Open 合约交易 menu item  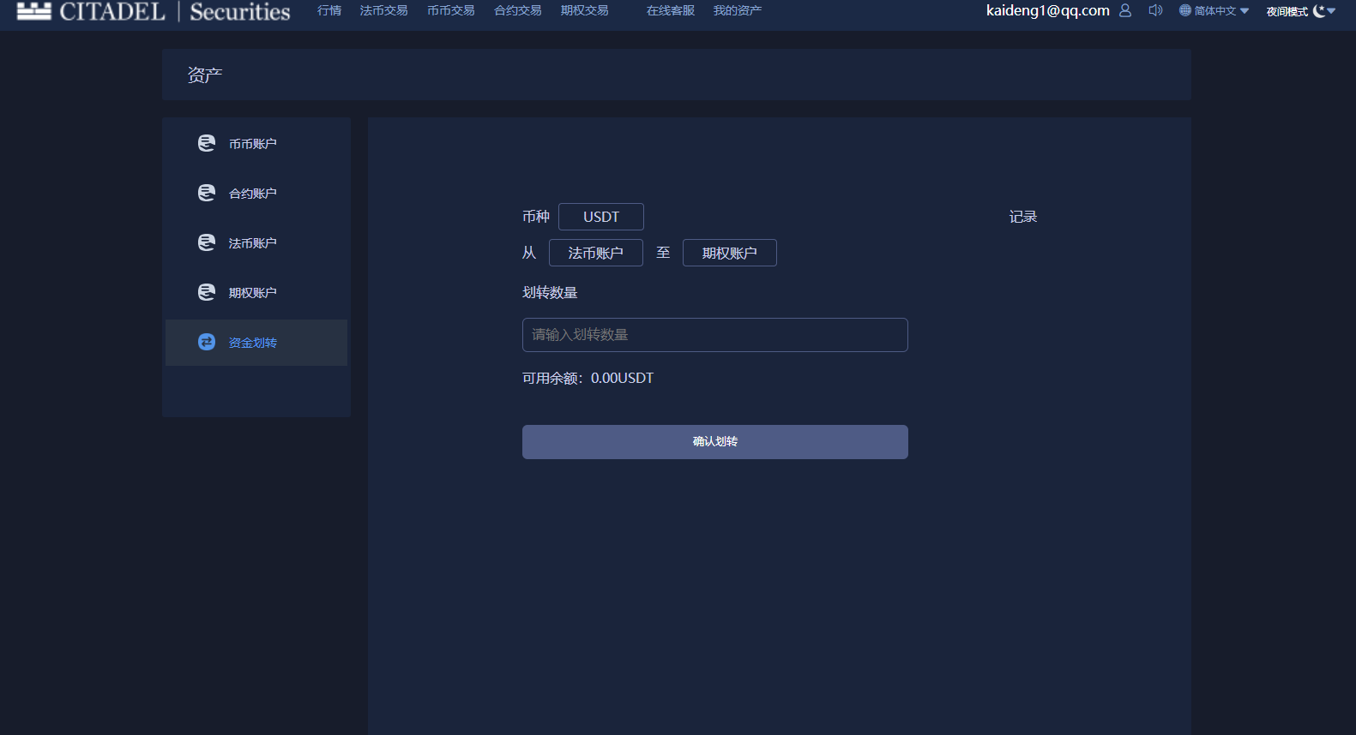(x=517, y=10)
